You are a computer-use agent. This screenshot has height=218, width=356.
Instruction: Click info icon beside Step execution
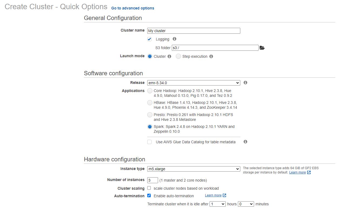click(x=211, y=56)
